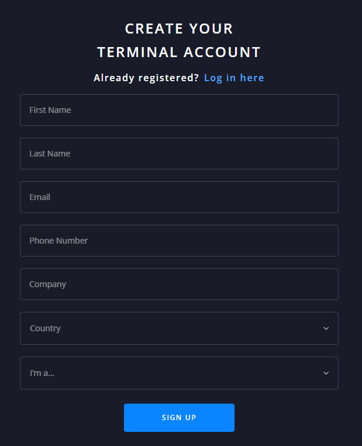Viewport: 362px width, 446px height.
Task: Click the "I'm a..." chevron arrow icon
Action: [x=326, y=373]
